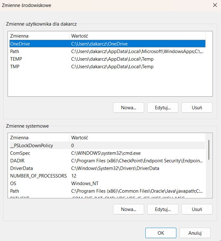Screen dimensions: 221x241
Task: Click Nowa... under user variables
Action: tap(129, 108)
